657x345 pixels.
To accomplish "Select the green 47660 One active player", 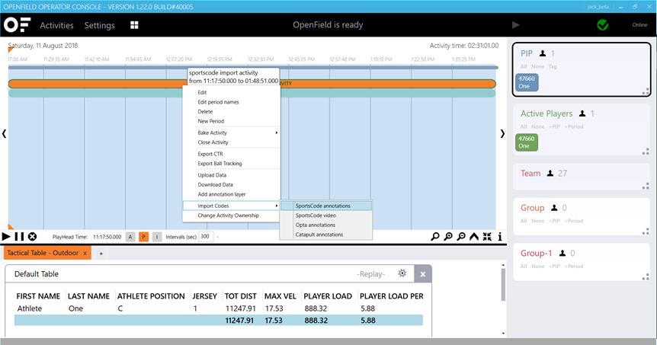I will pos(527,142).
